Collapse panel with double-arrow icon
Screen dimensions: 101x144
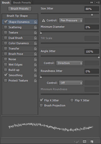point(92,3)
